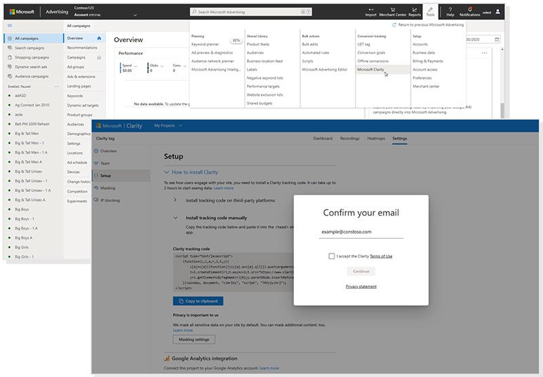Expand Install tracking code on third-party platforms
Viewport: 543px width, 377px height.
point(175,200)
